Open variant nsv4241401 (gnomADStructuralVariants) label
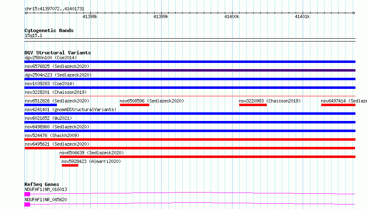The width and height of the screenshot is (367, 209). point(71,109)
